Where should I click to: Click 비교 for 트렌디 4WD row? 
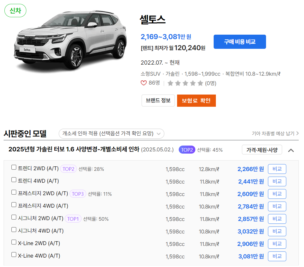(x=277, y=181)
